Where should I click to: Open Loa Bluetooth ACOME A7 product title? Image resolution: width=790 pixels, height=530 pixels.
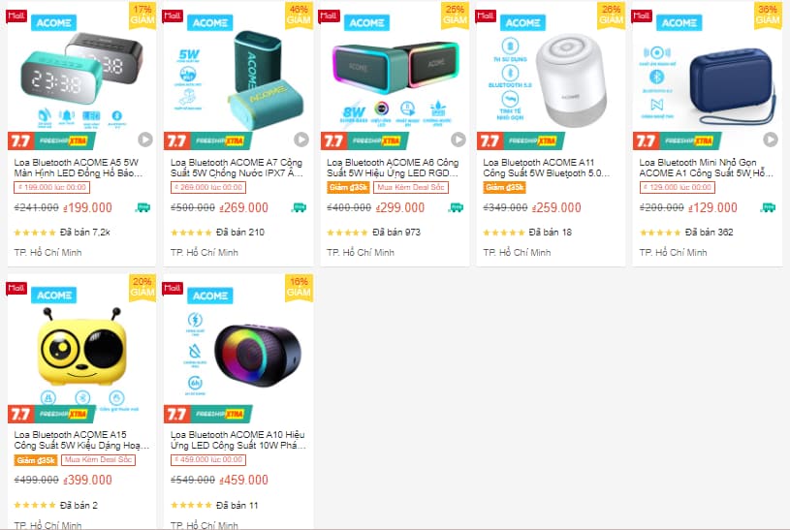pyautogui.click(x=237, y=168)
